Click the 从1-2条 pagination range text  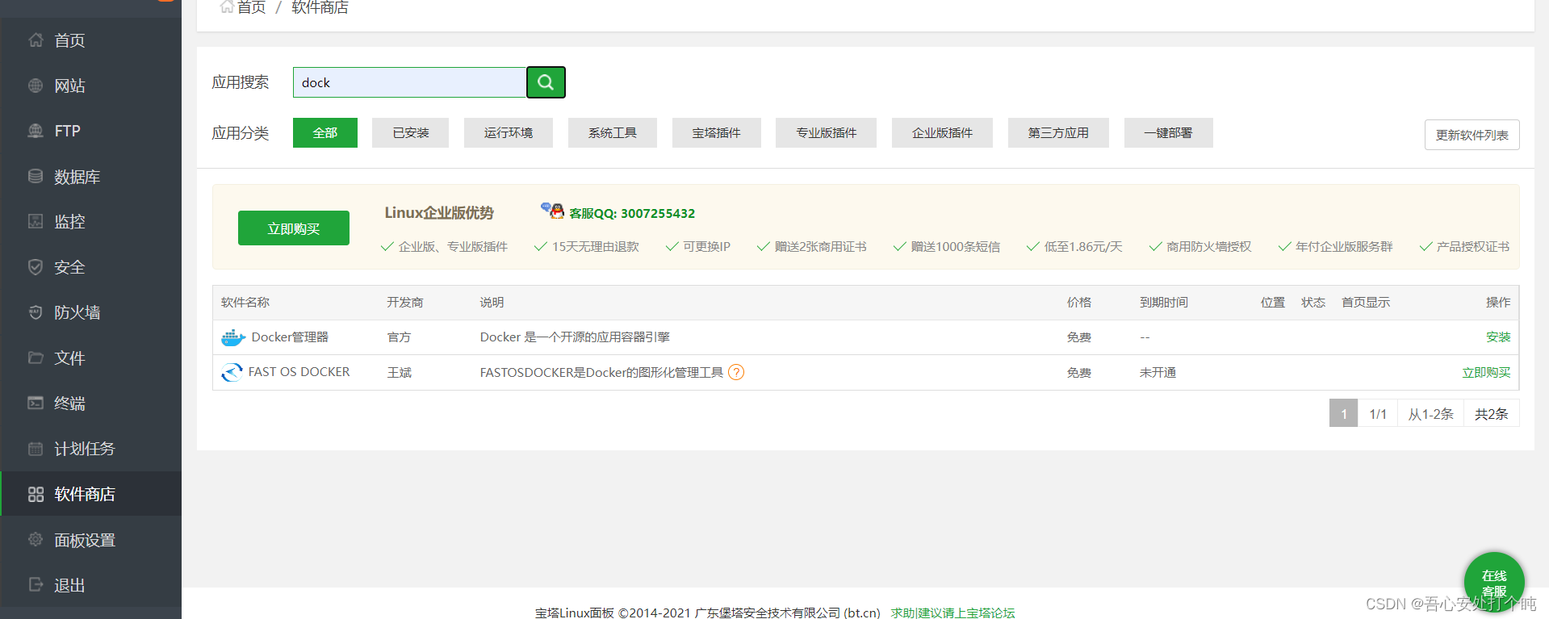pos(1431,413)
